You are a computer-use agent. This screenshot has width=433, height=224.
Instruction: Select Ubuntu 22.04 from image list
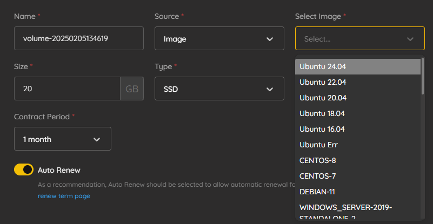point(358,82)
